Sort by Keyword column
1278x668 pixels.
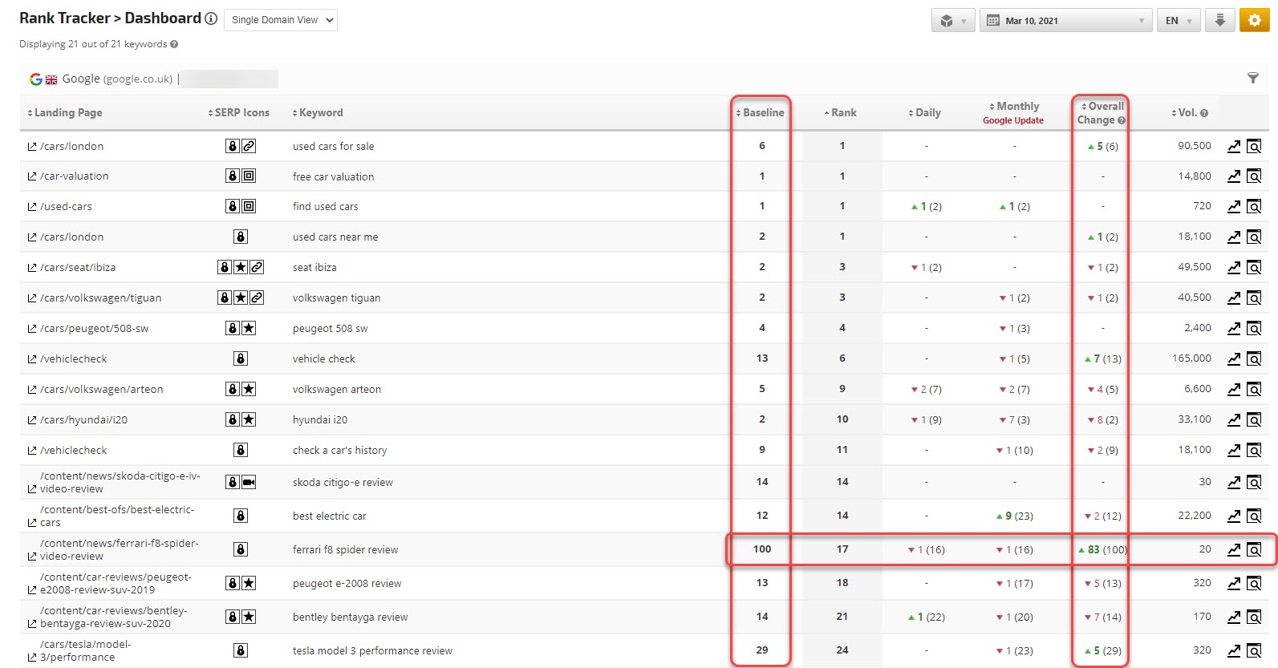pos(318,113)
